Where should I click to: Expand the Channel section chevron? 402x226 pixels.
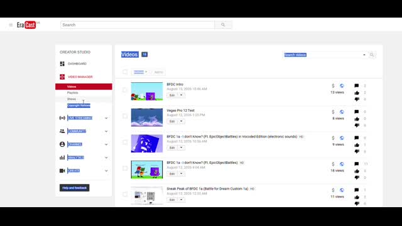106,144
